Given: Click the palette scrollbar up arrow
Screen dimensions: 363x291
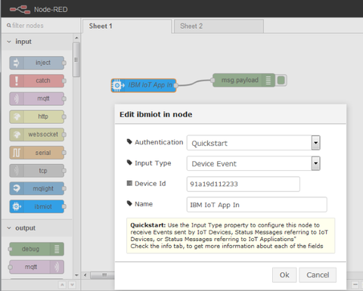Looking at the screenshot, I should (x=76, y=38).
